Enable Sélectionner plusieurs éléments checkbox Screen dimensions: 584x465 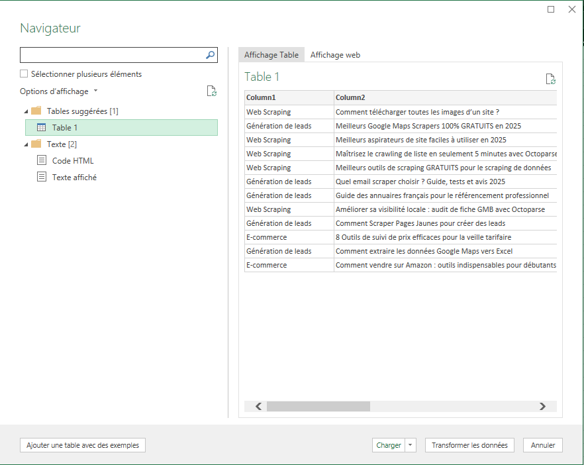[x=24, y=74]
